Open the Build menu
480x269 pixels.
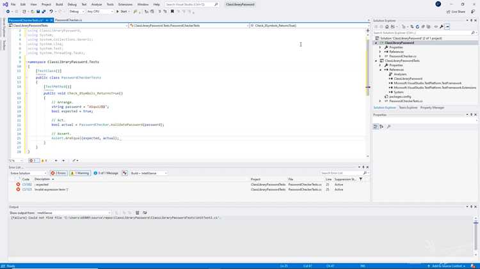59,4
